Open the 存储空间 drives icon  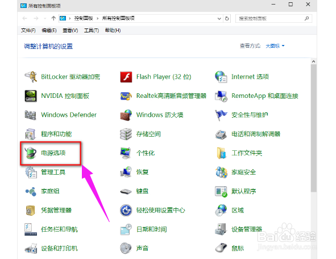coord(126,134)
